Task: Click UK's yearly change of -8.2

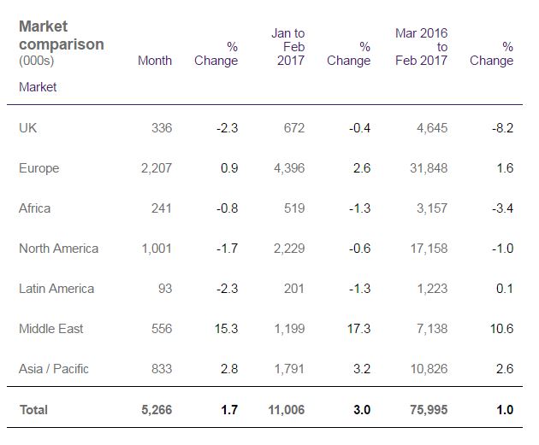Action: pos(502,128)
